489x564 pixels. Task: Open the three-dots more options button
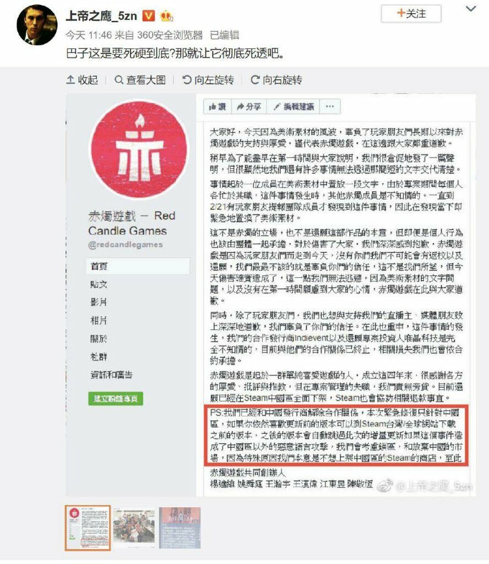pyautogui.click(x=330, y=106)
